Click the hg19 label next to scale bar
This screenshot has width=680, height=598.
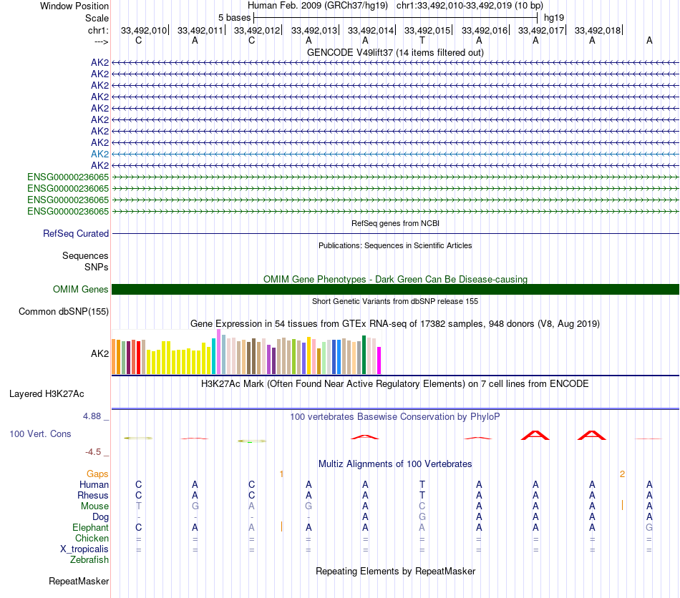(554, 18)
